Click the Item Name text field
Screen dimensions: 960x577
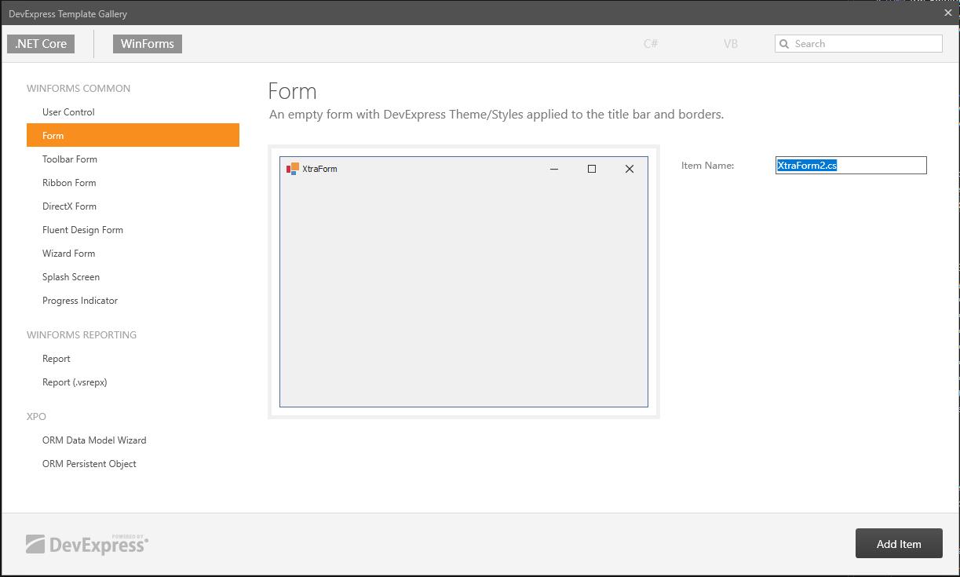(x=851, y=165)
